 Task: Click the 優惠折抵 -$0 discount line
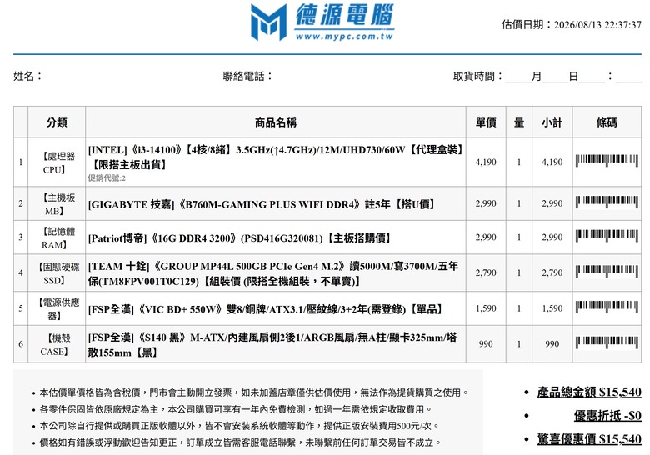pos(607,416)
